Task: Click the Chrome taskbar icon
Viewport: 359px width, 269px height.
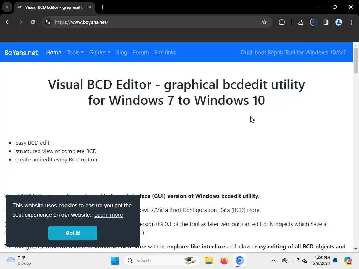Action: click(x=239, y=261)
